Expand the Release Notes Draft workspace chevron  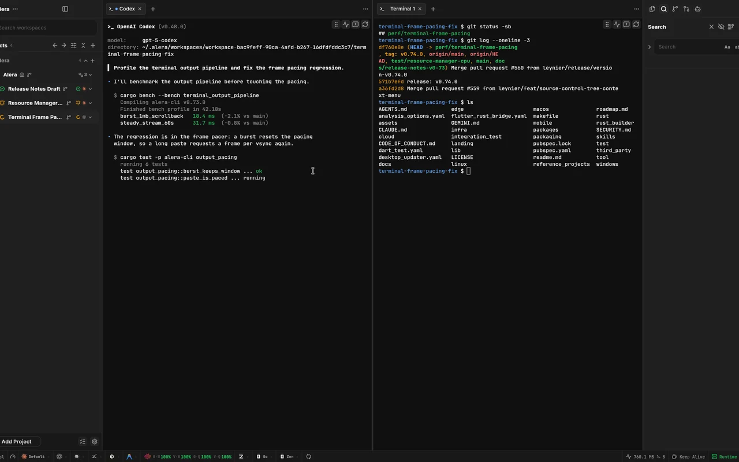[91, 89]
